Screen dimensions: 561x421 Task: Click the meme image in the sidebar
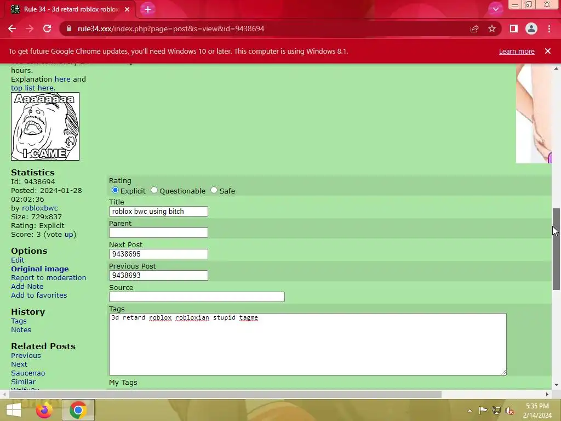[x=45, y=127]
